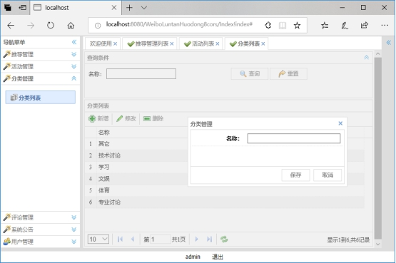Click 退出 logout link
This screenshot has width=396, height=263.
(x=218, y=257)
